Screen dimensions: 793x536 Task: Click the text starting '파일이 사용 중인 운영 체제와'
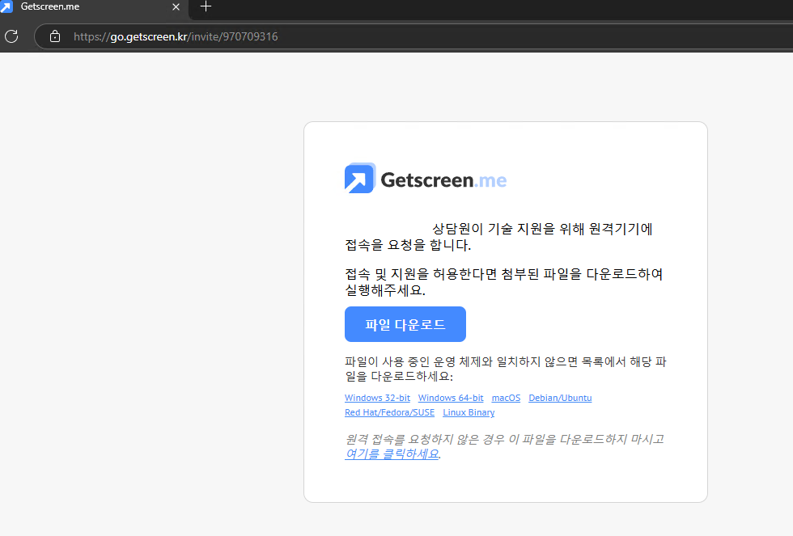506,369
